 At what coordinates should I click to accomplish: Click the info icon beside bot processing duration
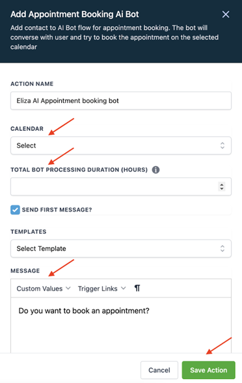point(155,169)
